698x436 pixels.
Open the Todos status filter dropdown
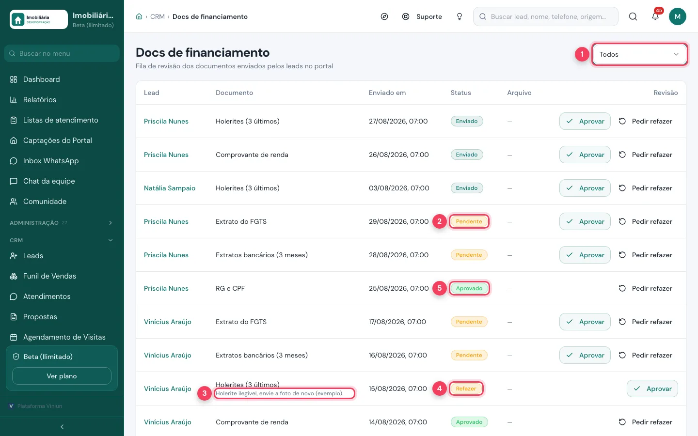pyautogui.click(x=639, y=54)
